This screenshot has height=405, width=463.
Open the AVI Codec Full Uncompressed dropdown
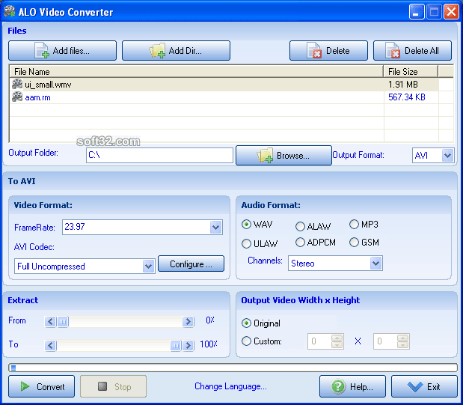coord(148,267)
